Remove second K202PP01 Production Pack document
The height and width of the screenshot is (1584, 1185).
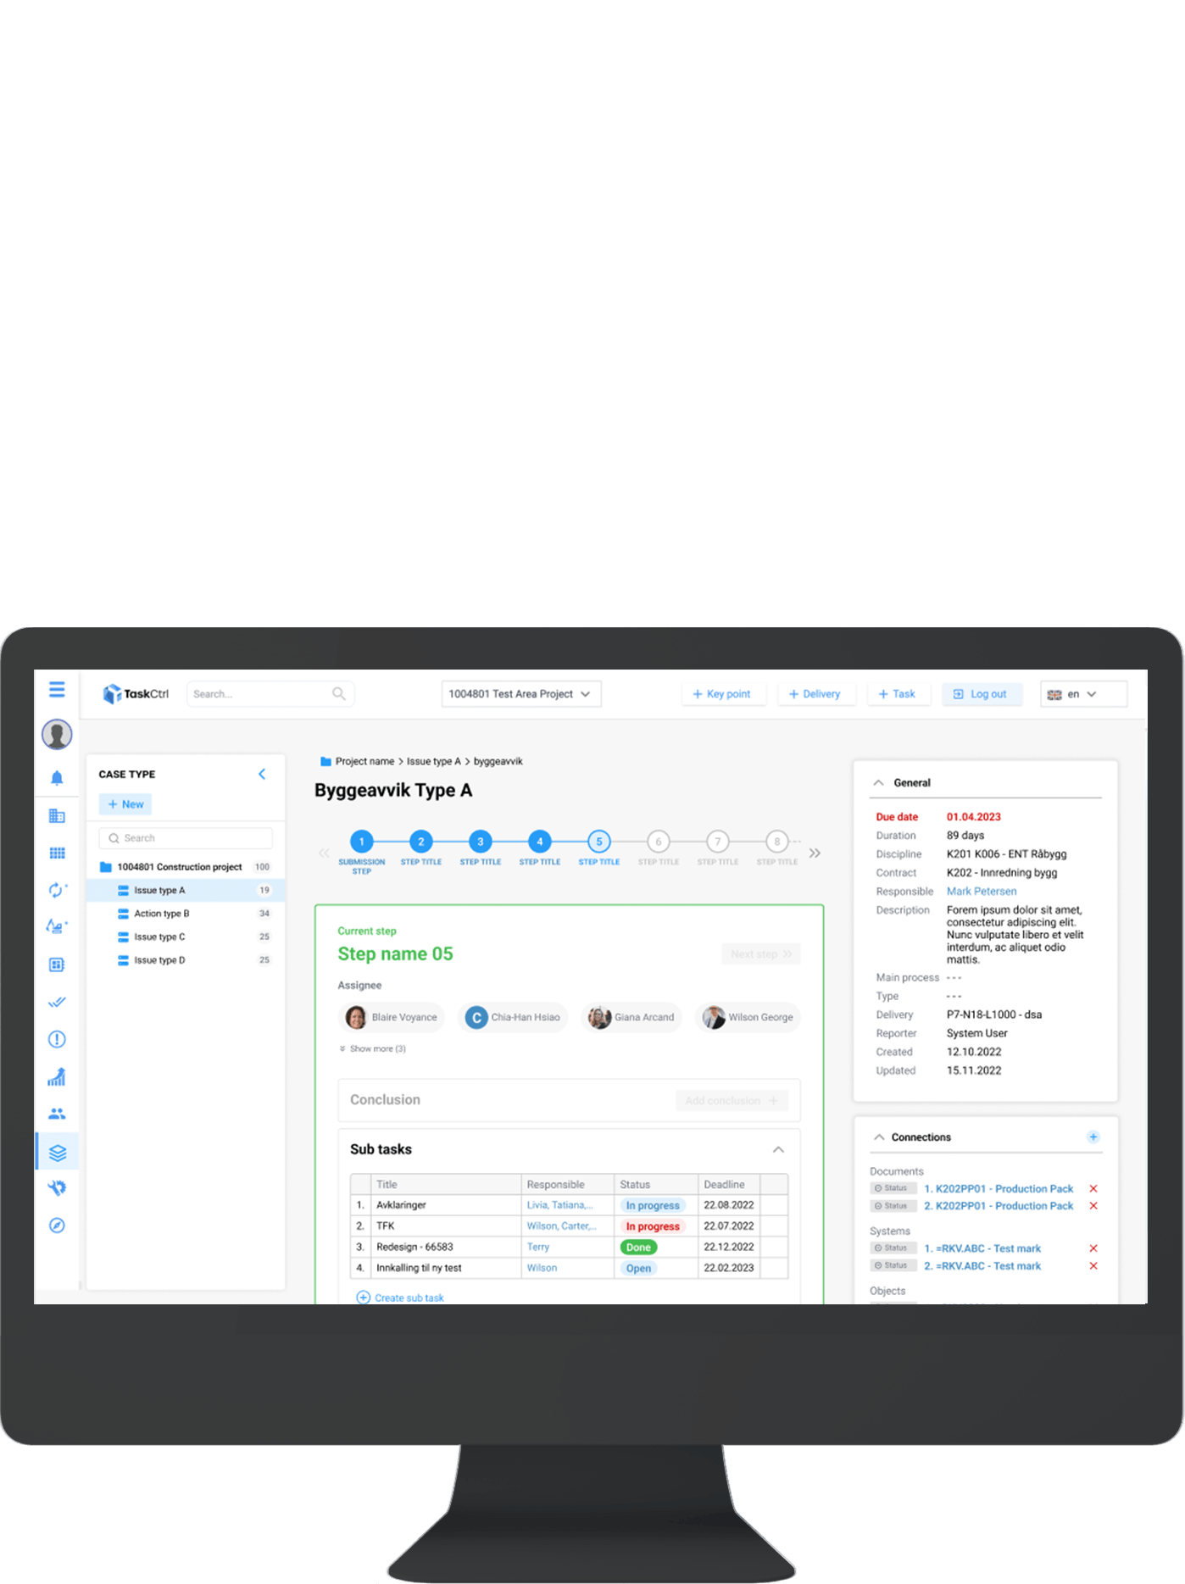tap(1093, 1206)
